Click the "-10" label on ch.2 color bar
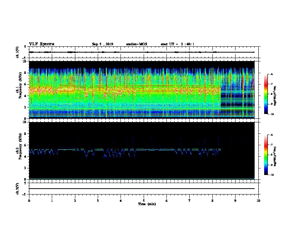Screen dimensions: 291x225 point(272,175)
